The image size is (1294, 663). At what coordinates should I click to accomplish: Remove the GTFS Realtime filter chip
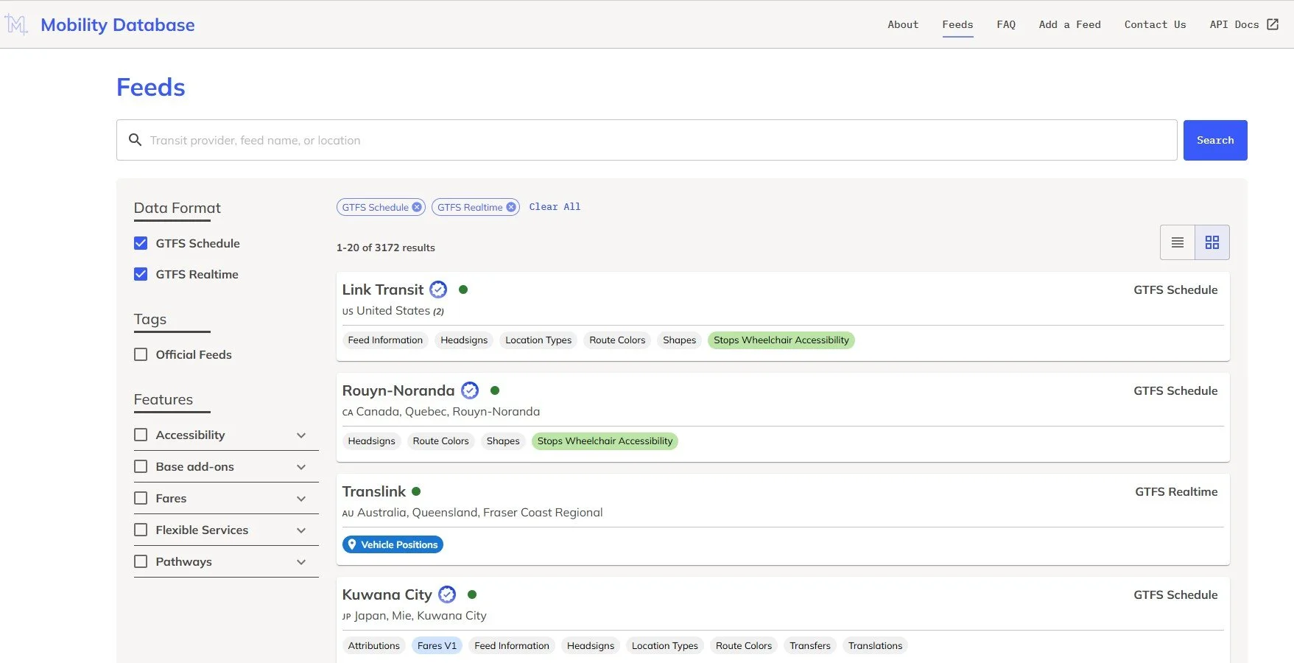click(x=511, y=207)
